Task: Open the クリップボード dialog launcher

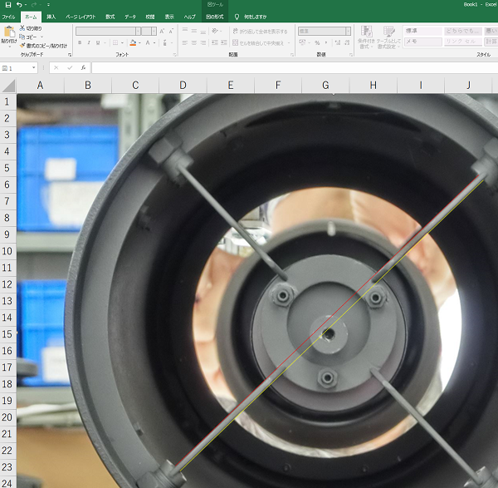Action: click(70, 55)
